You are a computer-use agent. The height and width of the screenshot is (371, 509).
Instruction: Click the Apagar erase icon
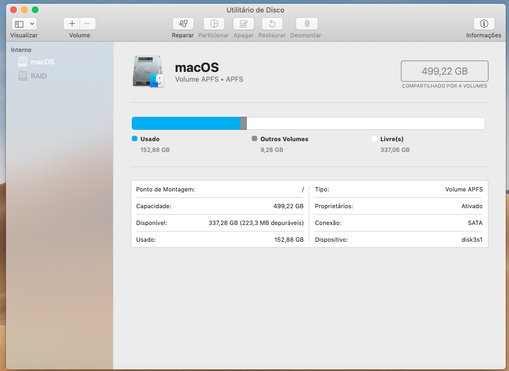[244, 24]
